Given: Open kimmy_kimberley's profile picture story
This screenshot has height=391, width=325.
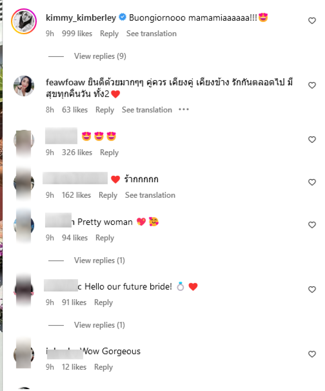Looking at the screenshot, I should [24, 21].
